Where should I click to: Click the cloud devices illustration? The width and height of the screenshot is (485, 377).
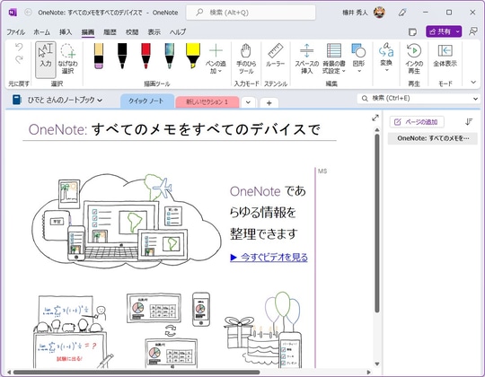click(x=127, y=221)
